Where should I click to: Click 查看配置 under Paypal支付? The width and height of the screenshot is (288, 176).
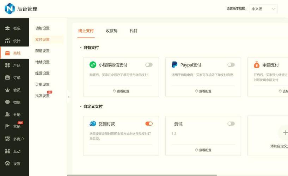coord(203,91)
